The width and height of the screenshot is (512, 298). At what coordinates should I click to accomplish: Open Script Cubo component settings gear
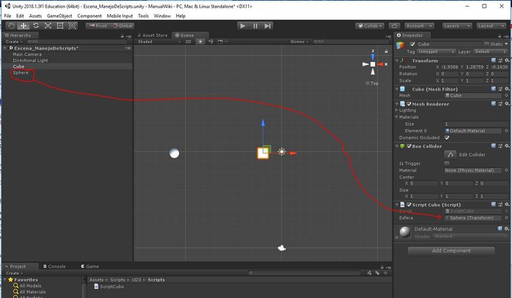pyautogui.click(x=507, y=204)
